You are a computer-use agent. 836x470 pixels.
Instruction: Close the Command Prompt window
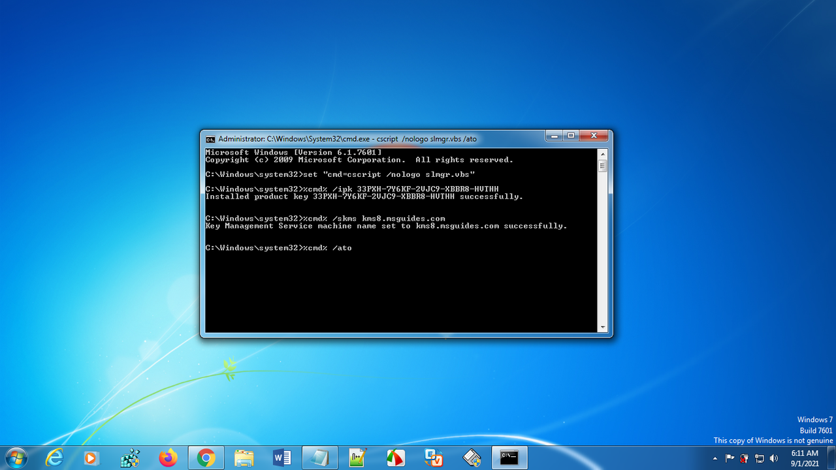tap(594, 135)
